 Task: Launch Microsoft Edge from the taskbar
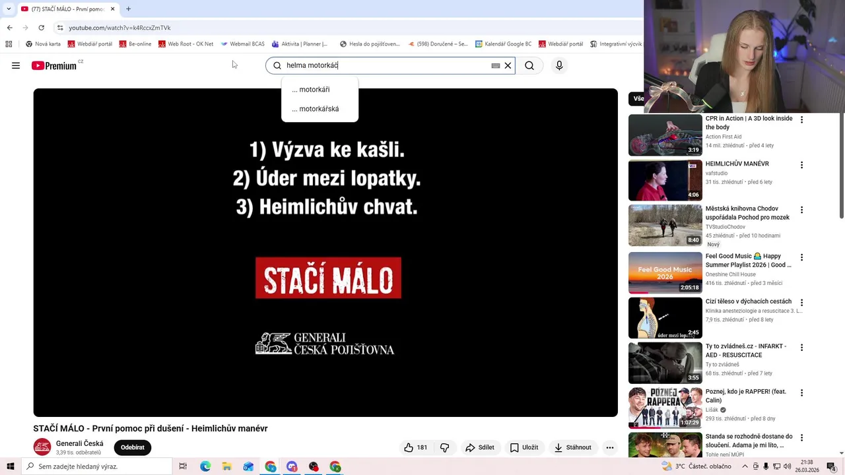point(205,466)
